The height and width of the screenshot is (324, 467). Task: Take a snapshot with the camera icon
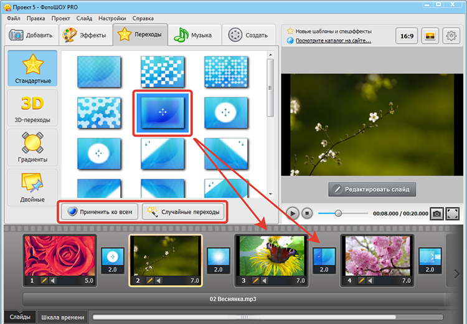click(436, 214)
